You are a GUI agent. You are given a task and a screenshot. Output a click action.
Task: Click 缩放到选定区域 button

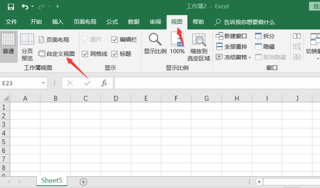pos(199,47)
